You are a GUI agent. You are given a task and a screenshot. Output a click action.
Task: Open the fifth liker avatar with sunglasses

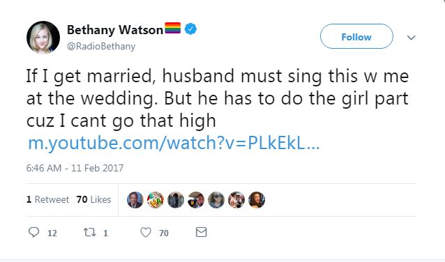[216, 200]
